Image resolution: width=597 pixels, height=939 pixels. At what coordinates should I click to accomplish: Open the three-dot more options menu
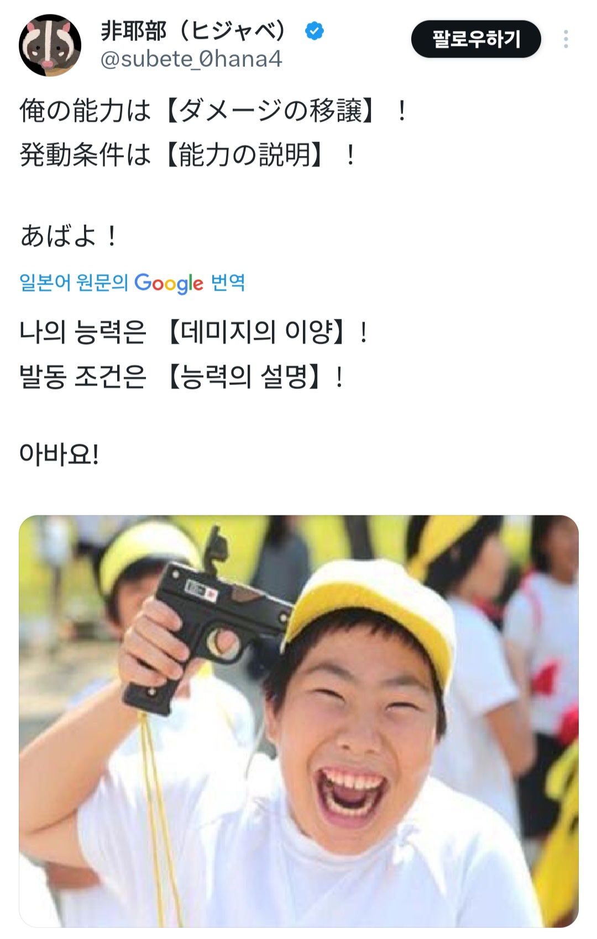click(565, 39)
